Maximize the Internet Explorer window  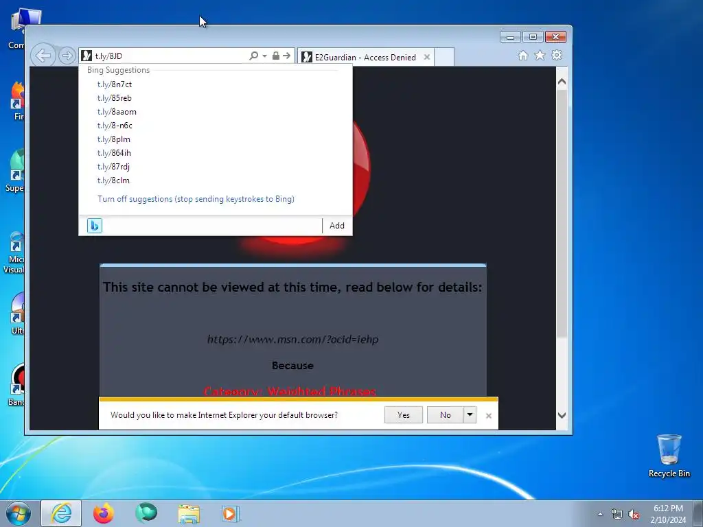[x=533, y=37]
